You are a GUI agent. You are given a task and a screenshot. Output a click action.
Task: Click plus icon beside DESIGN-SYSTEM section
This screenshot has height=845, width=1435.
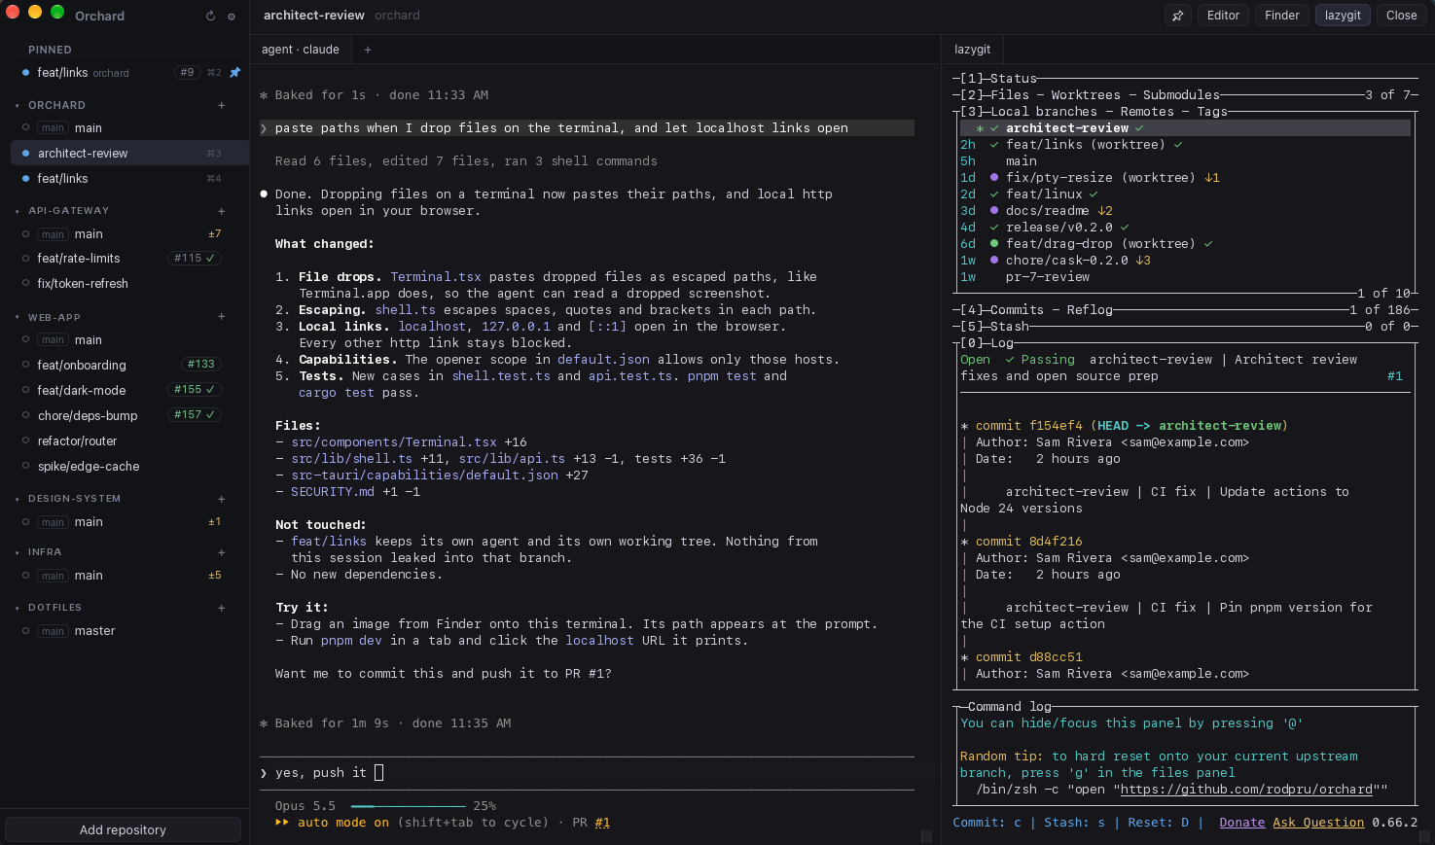tap(222, 499)
